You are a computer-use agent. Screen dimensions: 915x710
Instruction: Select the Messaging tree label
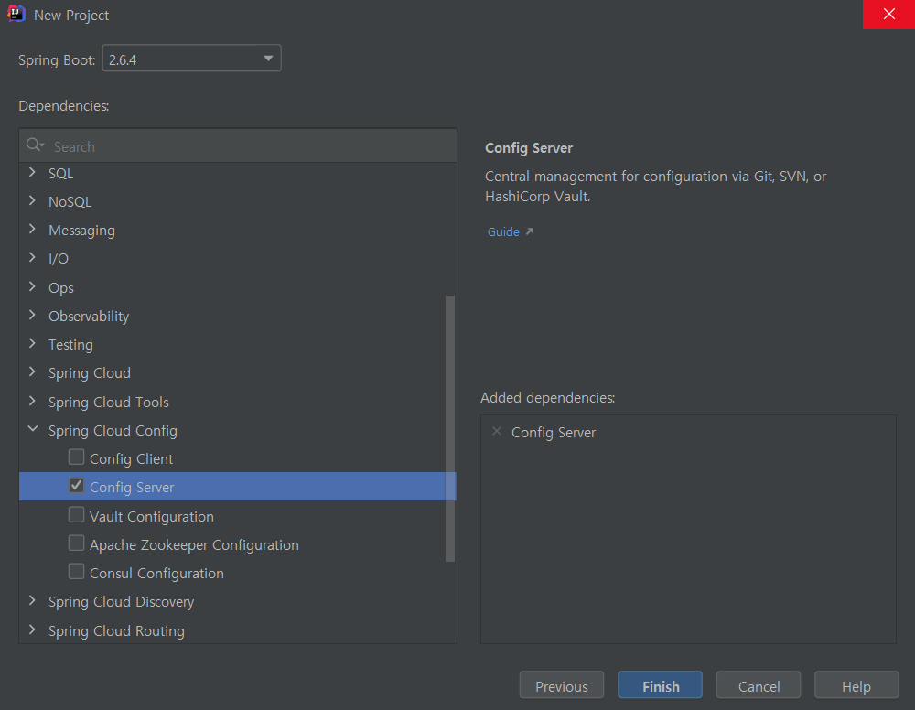pyautogui.click(x=81, y=231)
